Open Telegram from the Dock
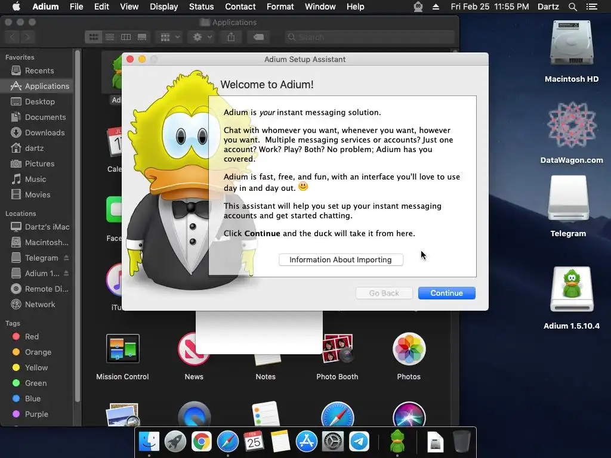 pos(359,442)
